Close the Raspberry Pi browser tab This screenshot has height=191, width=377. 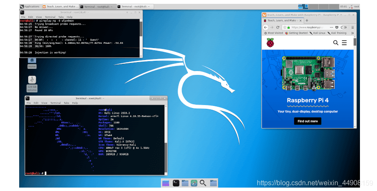tap(301, 21)
